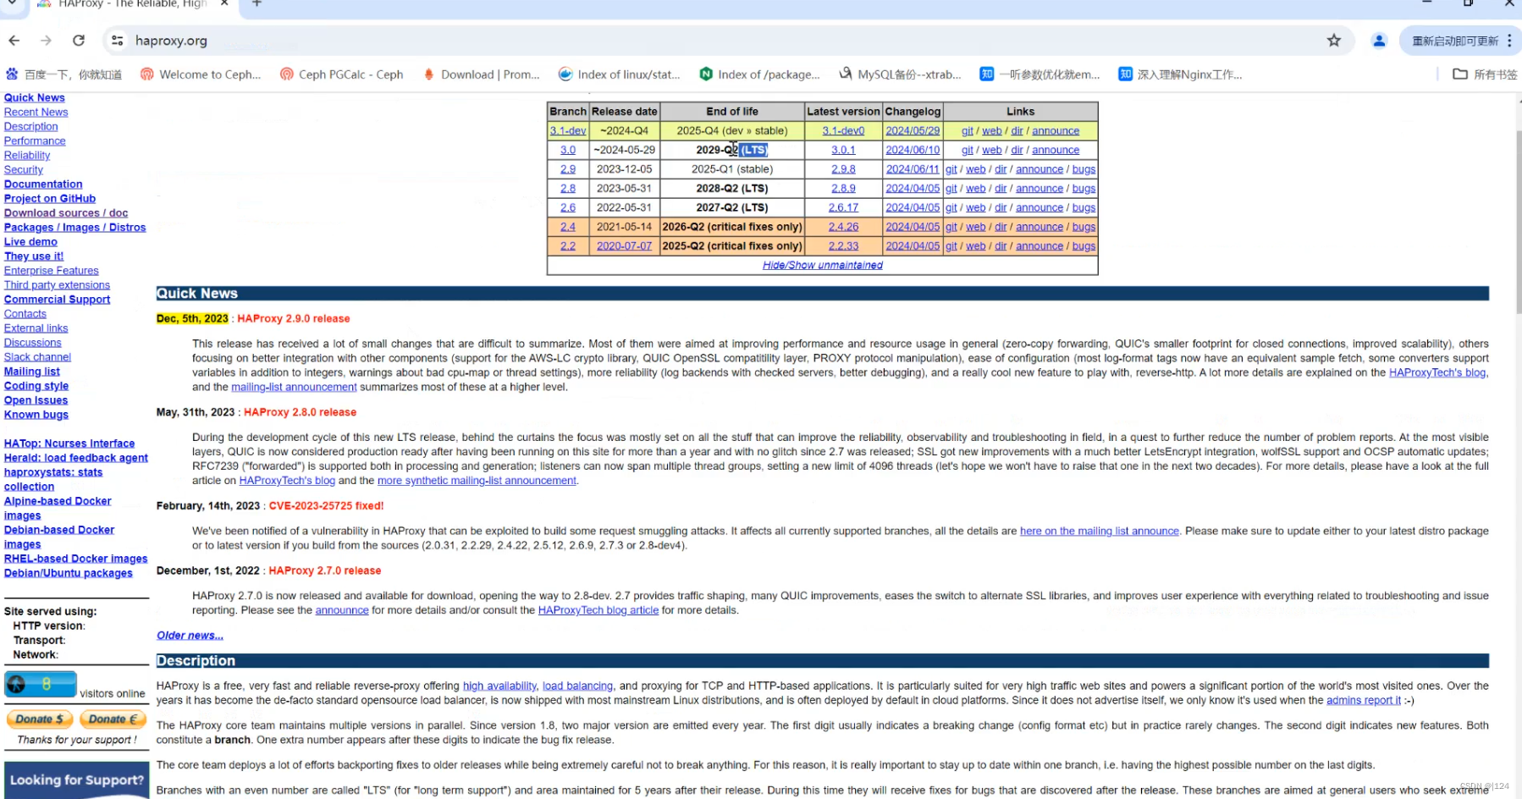Open the high availability link
Screen dimensions: 1522x799
click(x=499, y=686)
